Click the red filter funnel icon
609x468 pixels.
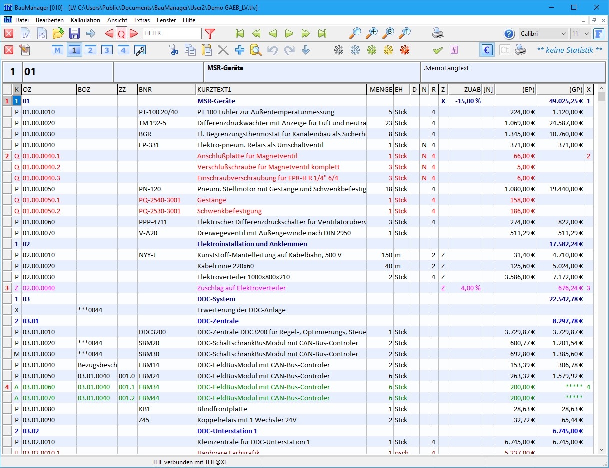click(210, 34)
